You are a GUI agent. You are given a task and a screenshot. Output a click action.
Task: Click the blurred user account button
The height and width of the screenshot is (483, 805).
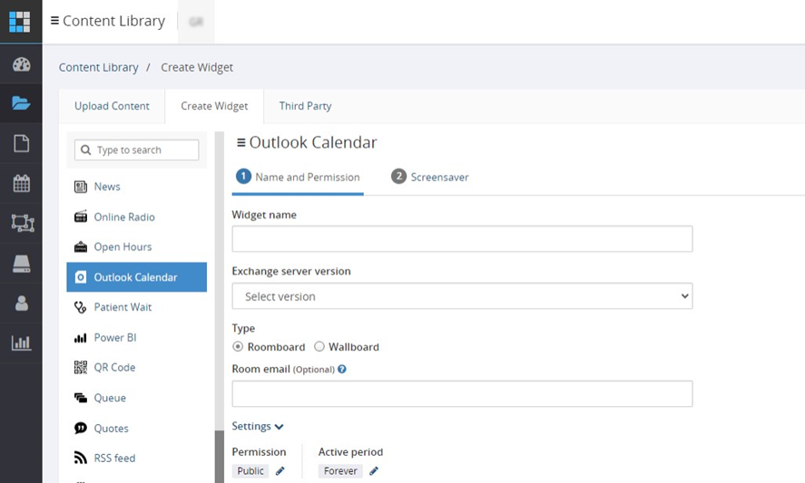coord(196,22)
